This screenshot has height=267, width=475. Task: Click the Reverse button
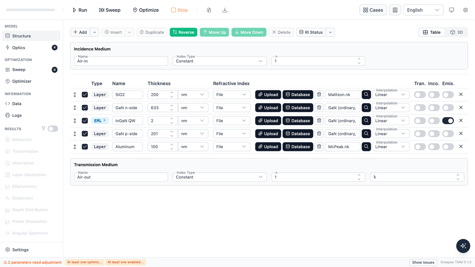pyautogui.click(x=183, y=32)
